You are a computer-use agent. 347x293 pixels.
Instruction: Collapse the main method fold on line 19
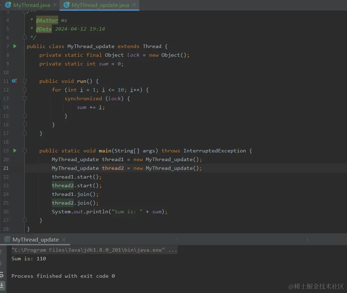click(25, 151)
